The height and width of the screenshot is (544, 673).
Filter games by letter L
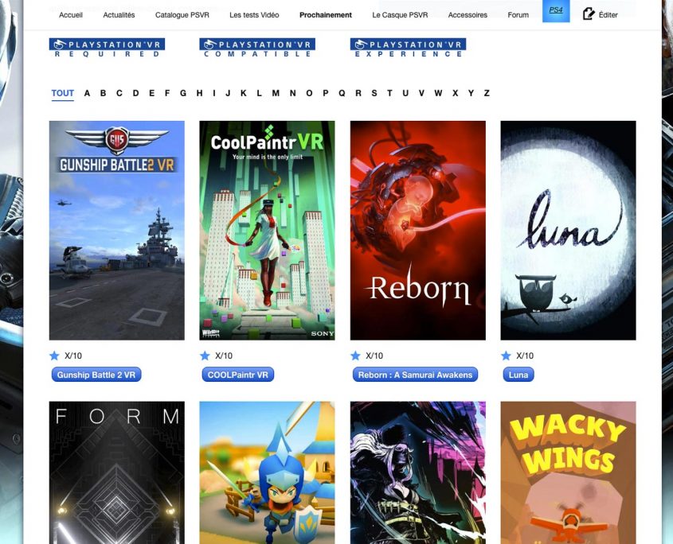(259, 93)
